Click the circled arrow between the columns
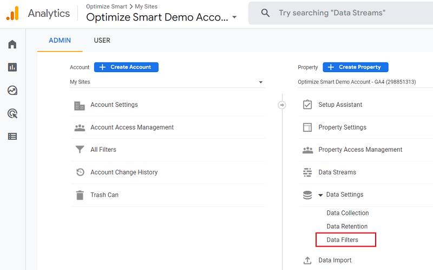Screen dimensions: 433x270 [x=282, y=105]
